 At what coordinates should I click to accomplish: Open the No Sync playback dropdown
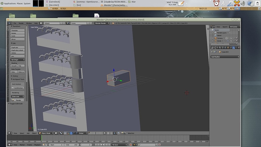point(119,145)
